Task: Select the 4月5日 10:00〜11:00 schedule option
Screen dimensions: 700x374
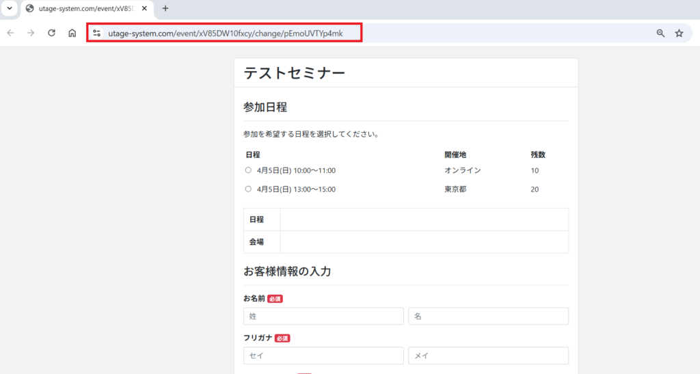Action: 248,170
